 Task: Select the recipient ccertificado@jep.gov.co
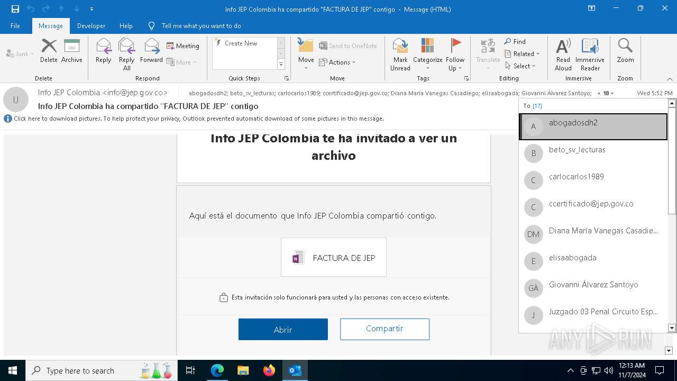(x=593, y=207)
